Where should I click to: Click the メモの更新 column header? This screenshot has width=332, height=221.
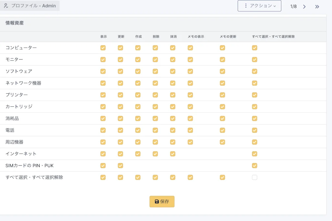click(228, 37)
